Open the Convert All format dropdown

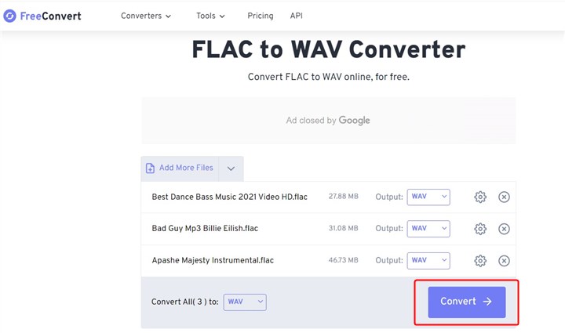point(245,302)
